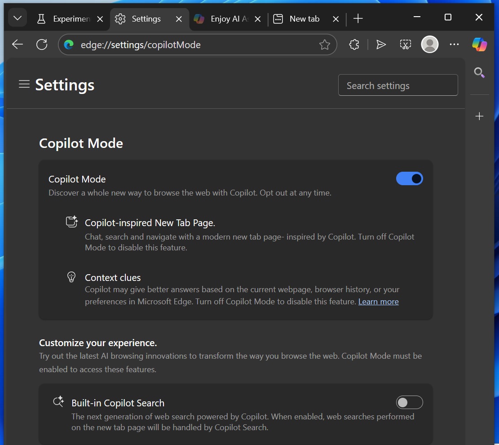Refresh the current page
Viewport: 499px width, 445px height.
[42, 44]
